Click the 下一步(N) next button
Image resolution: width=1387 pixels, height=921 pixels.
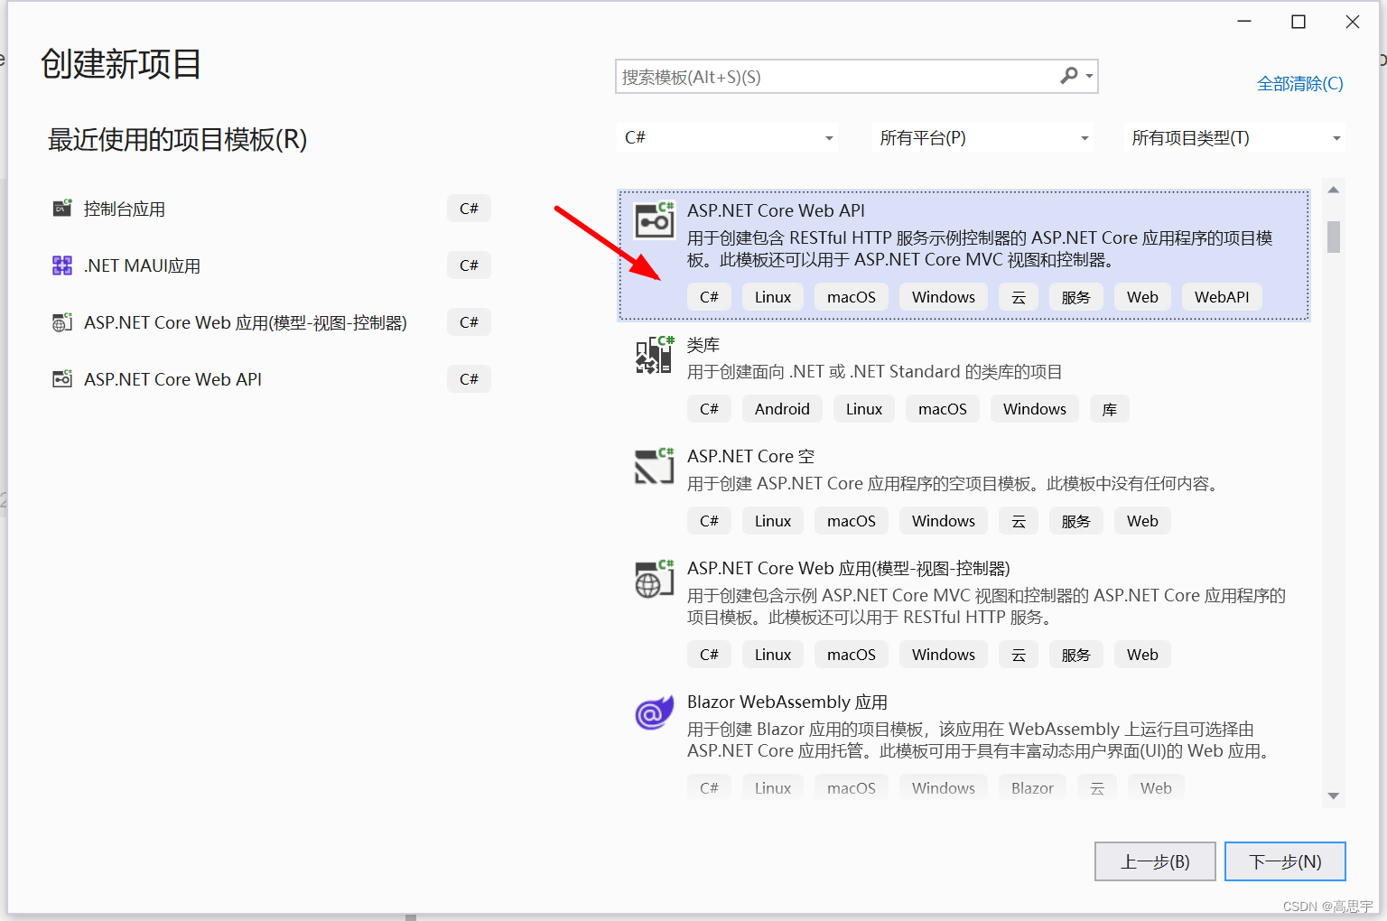point(1285,861)
